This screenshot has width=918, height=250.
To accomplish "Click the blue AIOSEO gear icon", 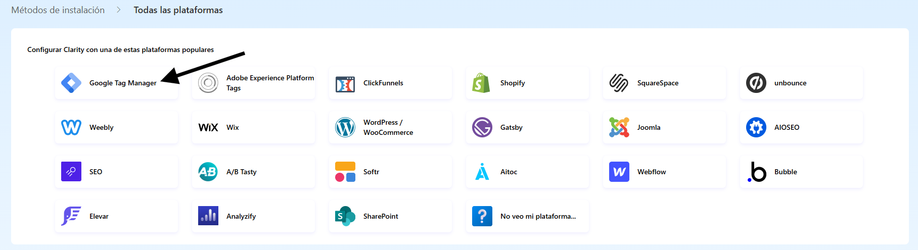I will tap(756, 127).
